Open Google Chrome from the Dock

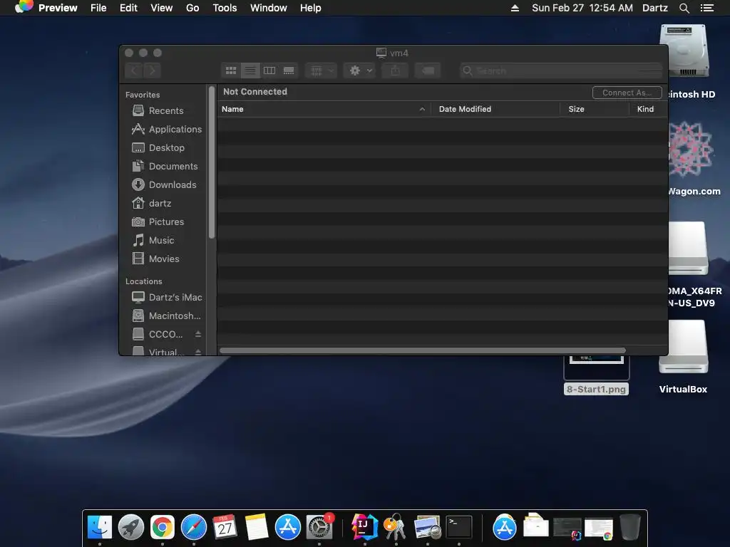pyautogui.click(x=162, y=527)
